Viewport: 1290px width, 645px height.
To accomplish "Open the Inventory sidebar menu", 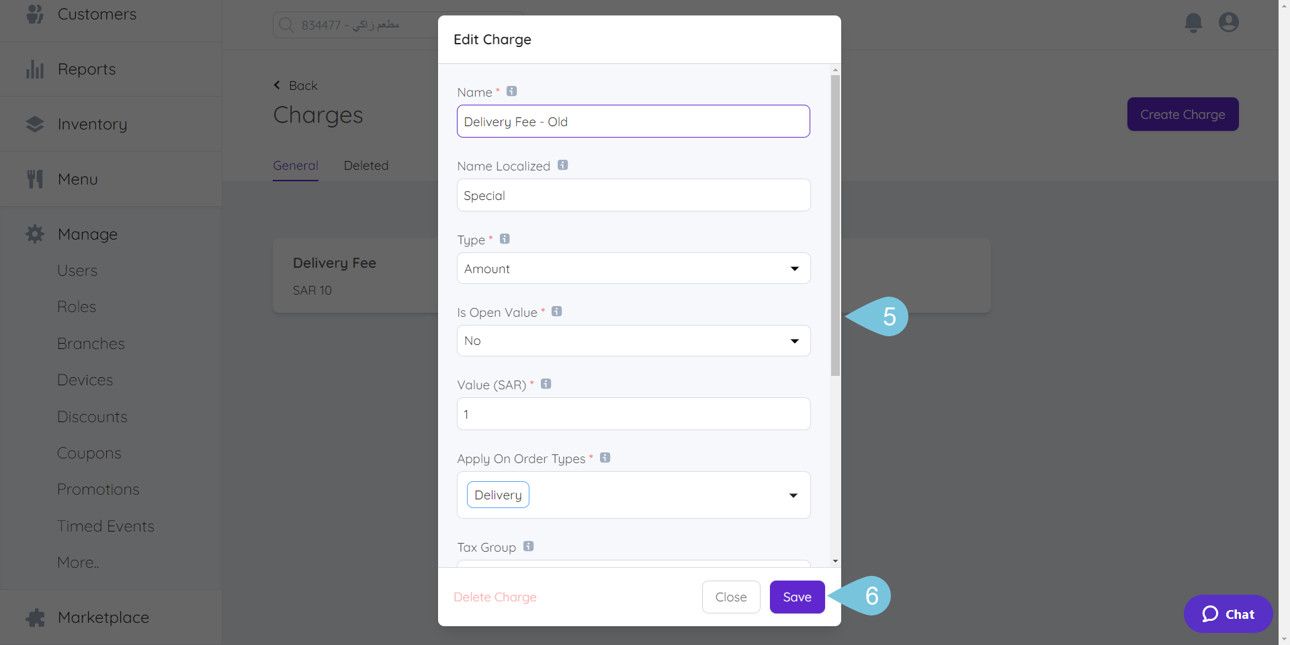I will pos(92,124).
